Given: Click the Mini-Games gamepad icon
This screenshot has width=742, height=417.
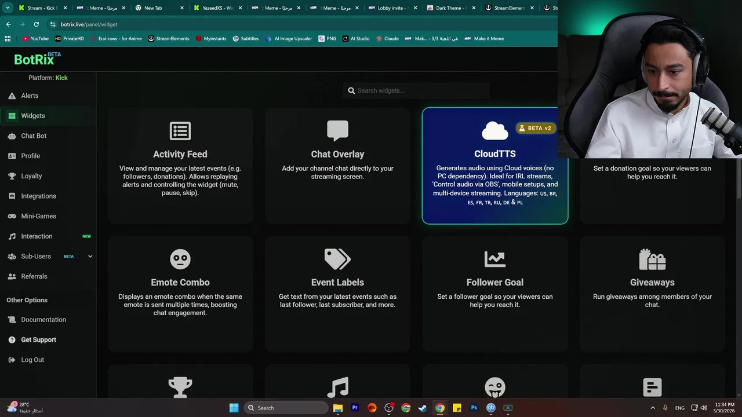Looking at the screenshot, I should (12, 216).
